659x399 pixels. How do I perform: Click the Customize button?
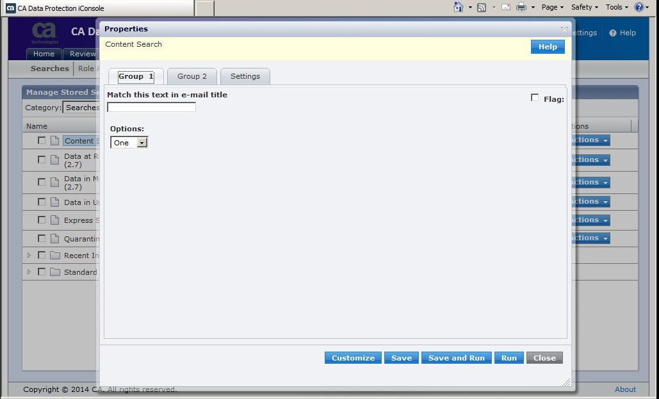(x=353, y=358)
